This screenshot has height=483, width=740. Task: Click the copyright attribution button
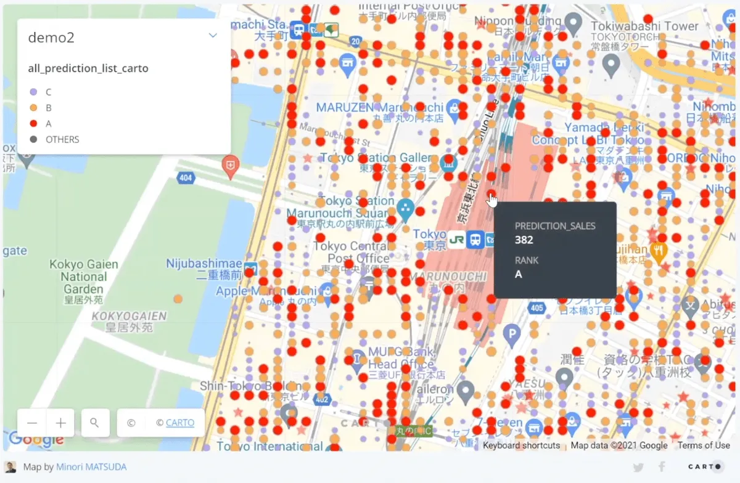tap(131, 423)
